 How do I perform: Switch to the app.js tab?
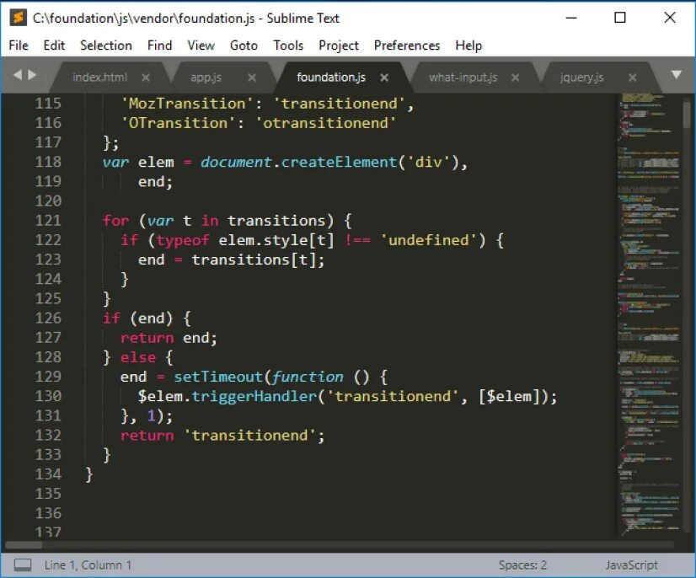[206, 78]
